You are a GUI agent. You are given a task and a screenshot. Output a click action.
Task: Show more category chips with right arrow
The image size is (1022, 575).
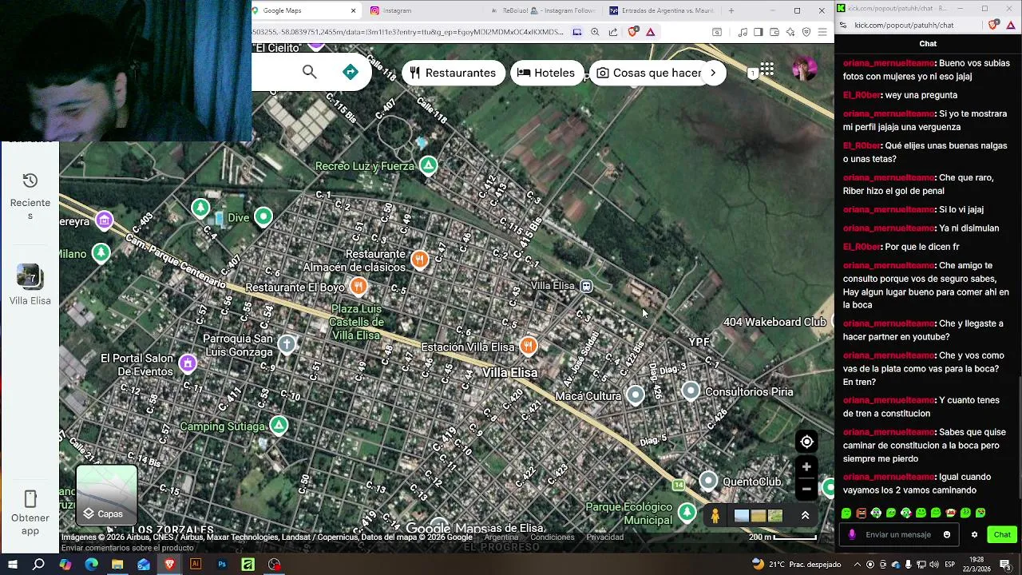click(x=713, y=73)
